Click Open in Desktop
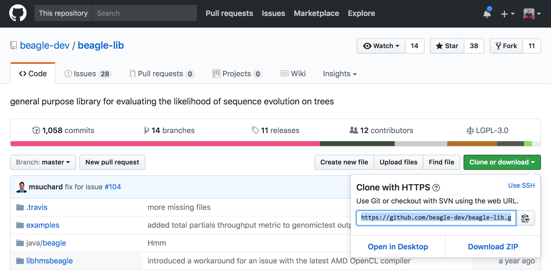This screenshot has height=271, width=551. coord(398,247)
